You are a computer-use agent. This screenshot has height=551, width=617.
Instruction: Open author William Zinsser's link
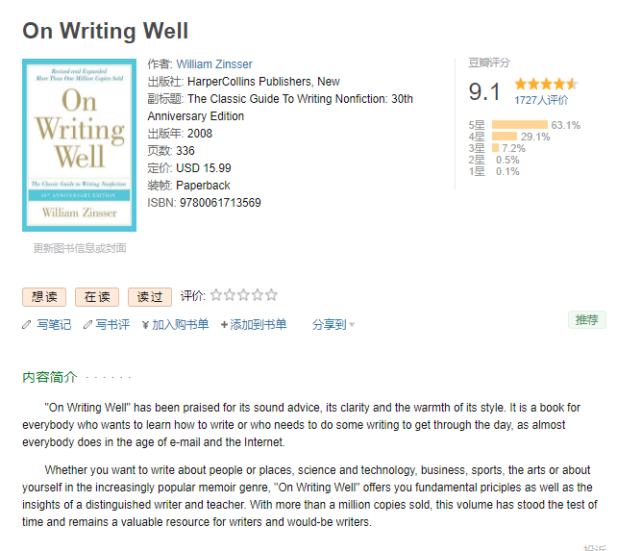pyautogui.click(x=223, y=64)
